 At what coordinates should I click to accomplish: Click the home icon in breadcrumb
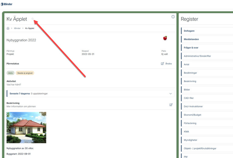[x=8, y=28]
